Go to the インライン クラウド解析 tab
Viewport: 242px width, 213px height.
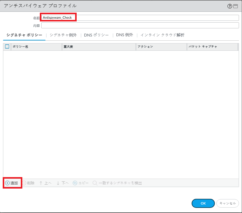(x=162, y=35)
